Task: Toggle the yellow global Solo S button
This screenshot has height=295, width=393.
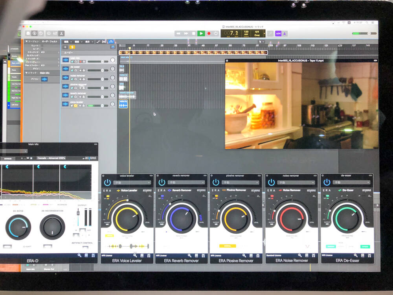Action: pos(72,47)
